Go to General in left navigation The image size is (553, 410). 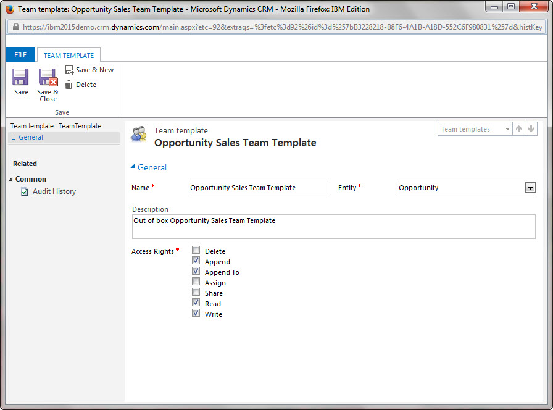[31, 137]
